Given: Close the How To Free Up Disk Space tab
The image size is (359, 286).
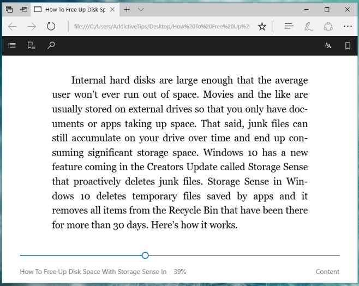Looking at the screenshot, I should click(x=112, y=9).
